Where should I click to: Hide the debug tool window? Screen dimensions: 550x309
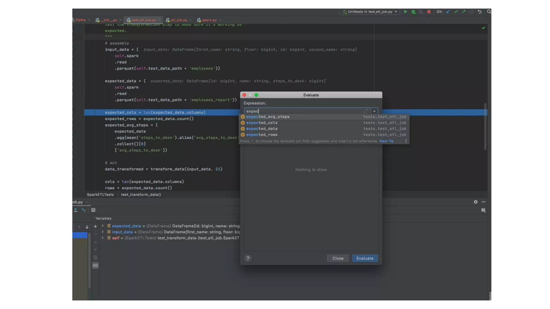pyautogui.click(x=483, y=202)
